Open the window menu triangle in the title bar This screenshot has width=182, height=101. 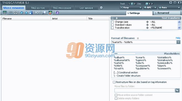[x=171, y=3]
